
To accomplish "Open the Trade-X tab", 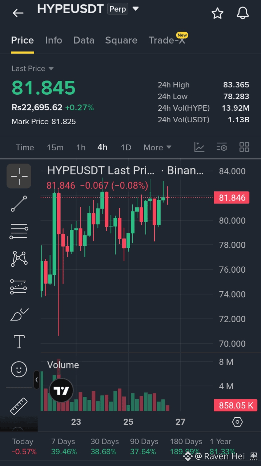I will pos(167,40).
